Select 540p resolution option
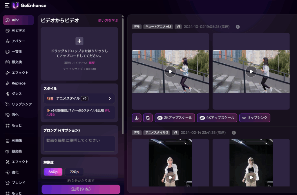Viewport: 297px width, 195px height. point(53,172)
